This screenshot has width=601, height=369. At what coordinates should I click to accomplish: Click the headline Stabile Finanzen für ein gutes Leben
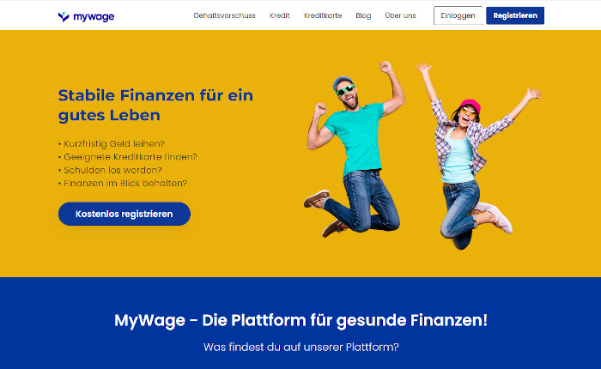[155, 105]
